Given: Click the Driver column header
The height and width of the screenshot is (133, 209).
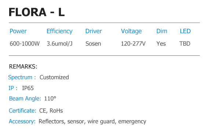Looking at the screenshot, I should point(93,31).
